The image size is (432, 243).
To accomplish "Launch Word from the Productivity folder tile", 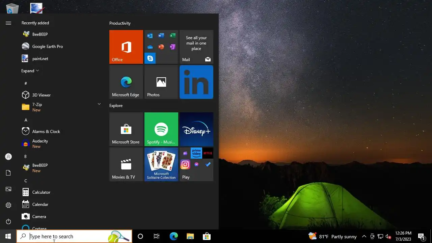I will 161,36.
